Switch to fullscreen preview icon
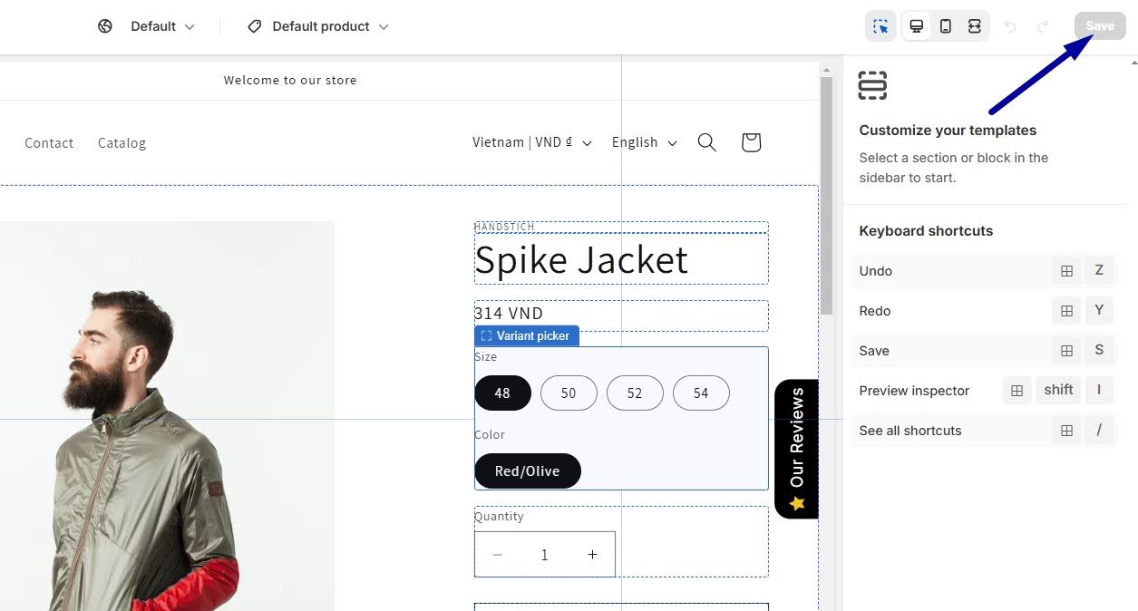The width and height of the screenshot is (1138, 611). [x=975, y=26]
